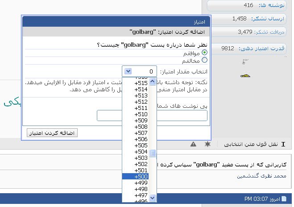
Task: Click the dropdown list scroll-down arrow
Action: pos(153,198)
